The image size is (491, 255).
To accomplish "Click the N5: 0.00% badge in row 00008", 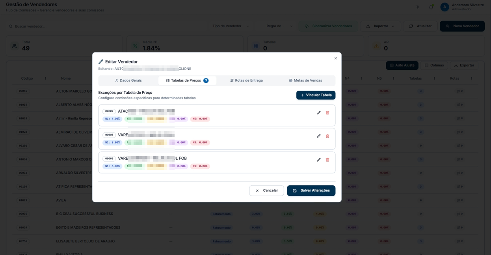I will coord(200,166).
